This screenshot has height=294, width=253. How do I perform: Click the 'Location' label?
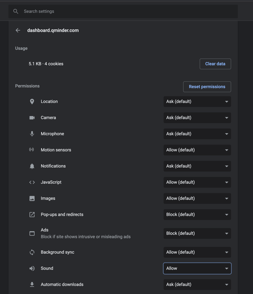coord(49,101)
